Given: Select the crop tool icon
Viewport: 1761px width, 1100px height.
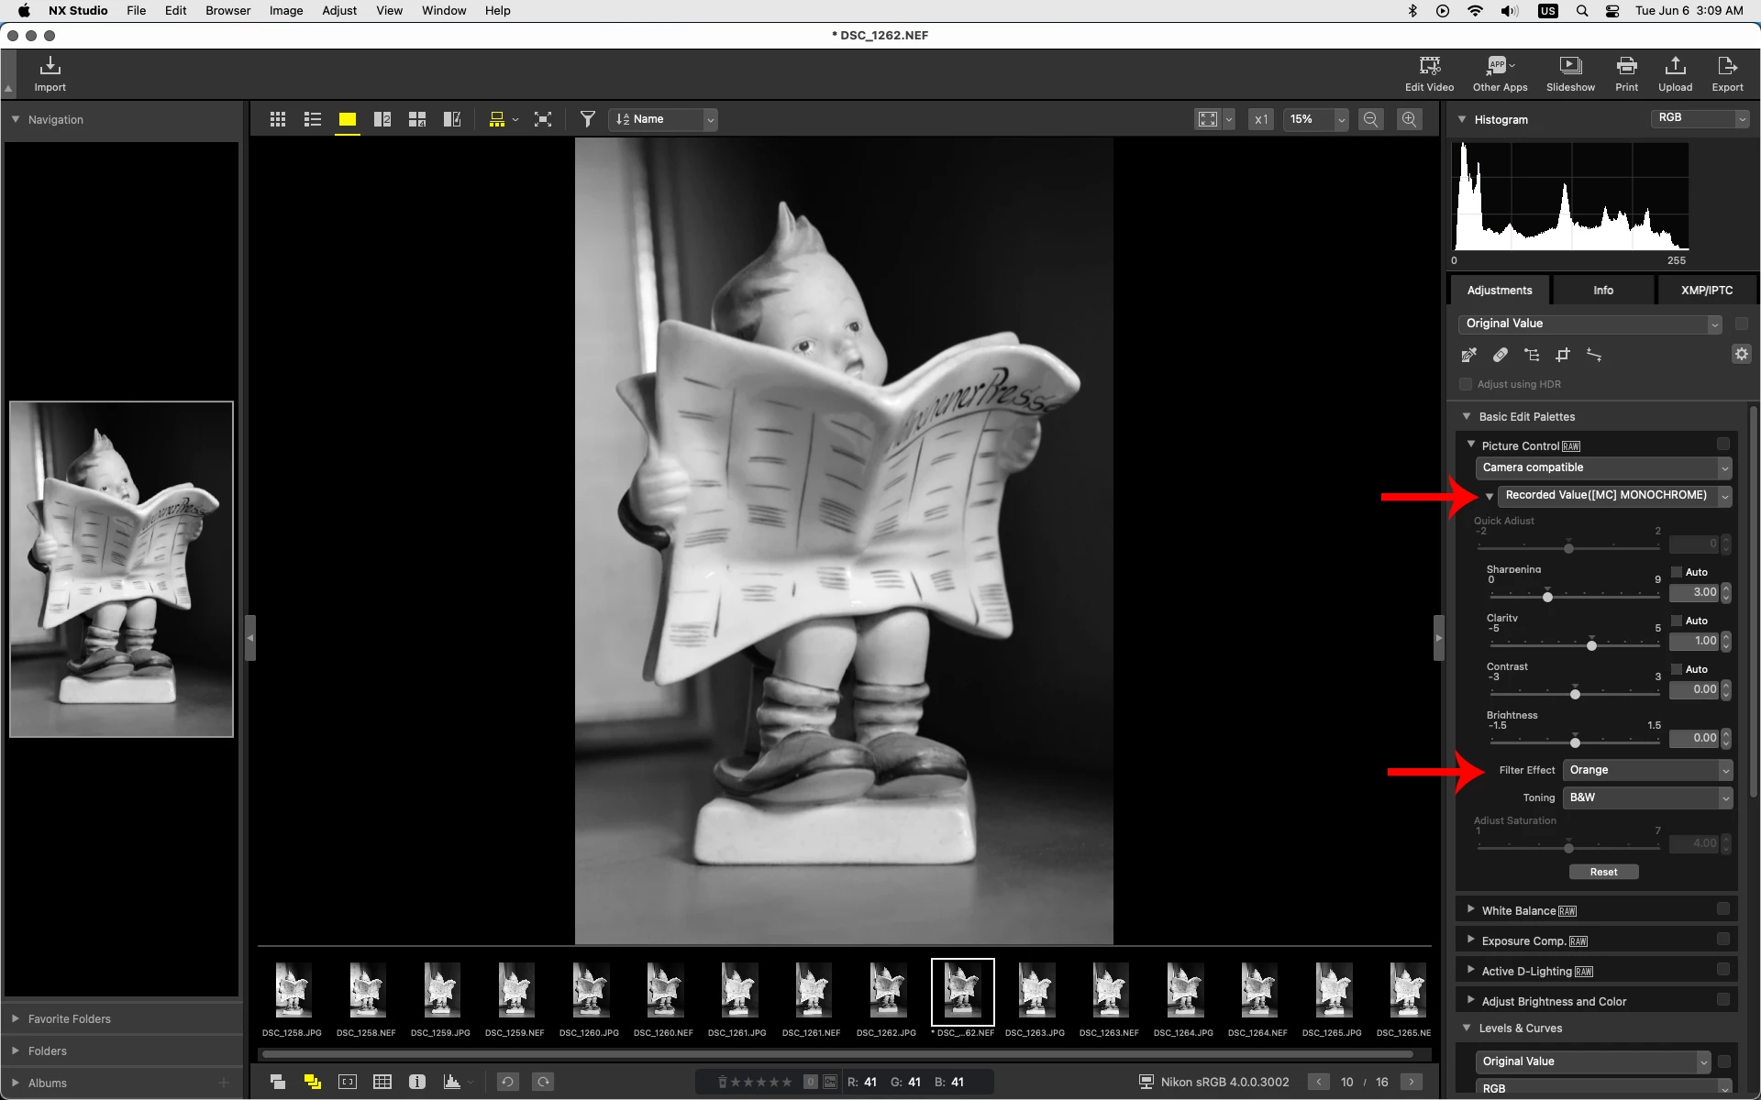Looking at the screenshot, I should 1563,355.
